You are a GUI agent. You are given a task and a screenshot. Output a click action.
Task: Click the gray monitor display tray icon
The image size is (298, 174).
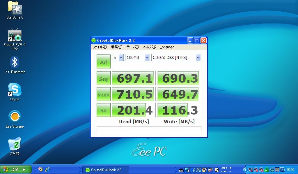pyautogui.click(x=277, y=170)
